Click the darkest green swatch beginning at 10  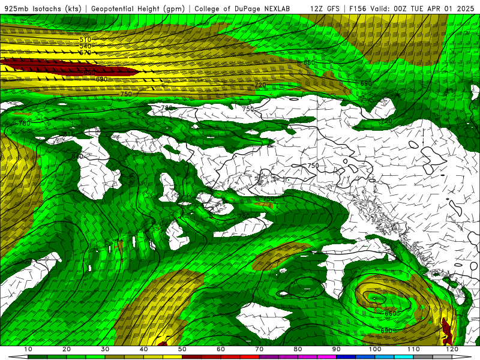(37, 357)
